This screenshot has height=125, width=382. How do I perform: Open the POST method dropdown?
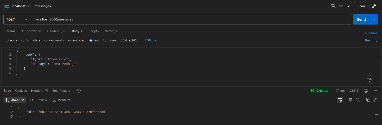[17, 19]
